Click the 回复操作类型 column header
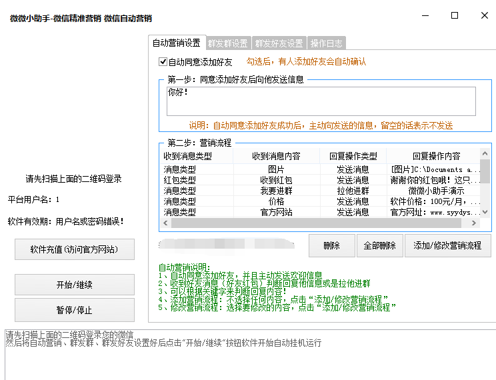Viewport: 496px width, 380px height. (353, 156)
